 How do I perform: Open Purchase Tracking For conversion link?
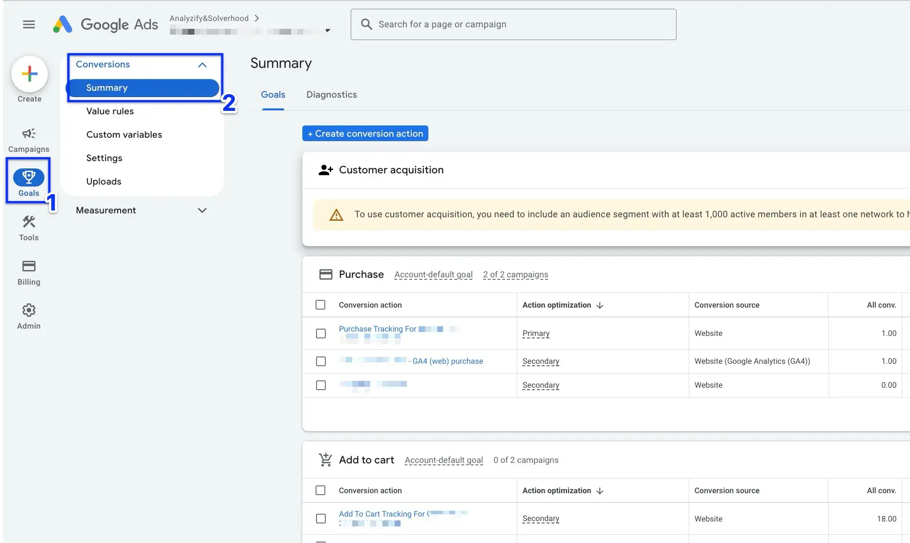tap(378, 329)
